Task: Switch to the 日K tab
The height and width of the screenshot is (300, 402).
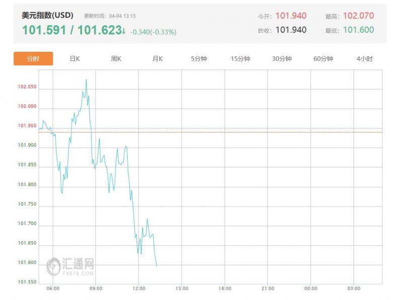Action: [74, 59]
